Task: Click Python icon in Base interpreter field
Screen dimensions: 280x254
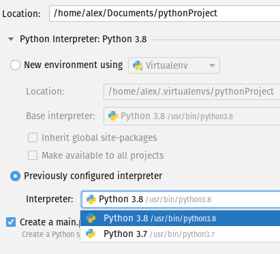Action: (113, 116)
